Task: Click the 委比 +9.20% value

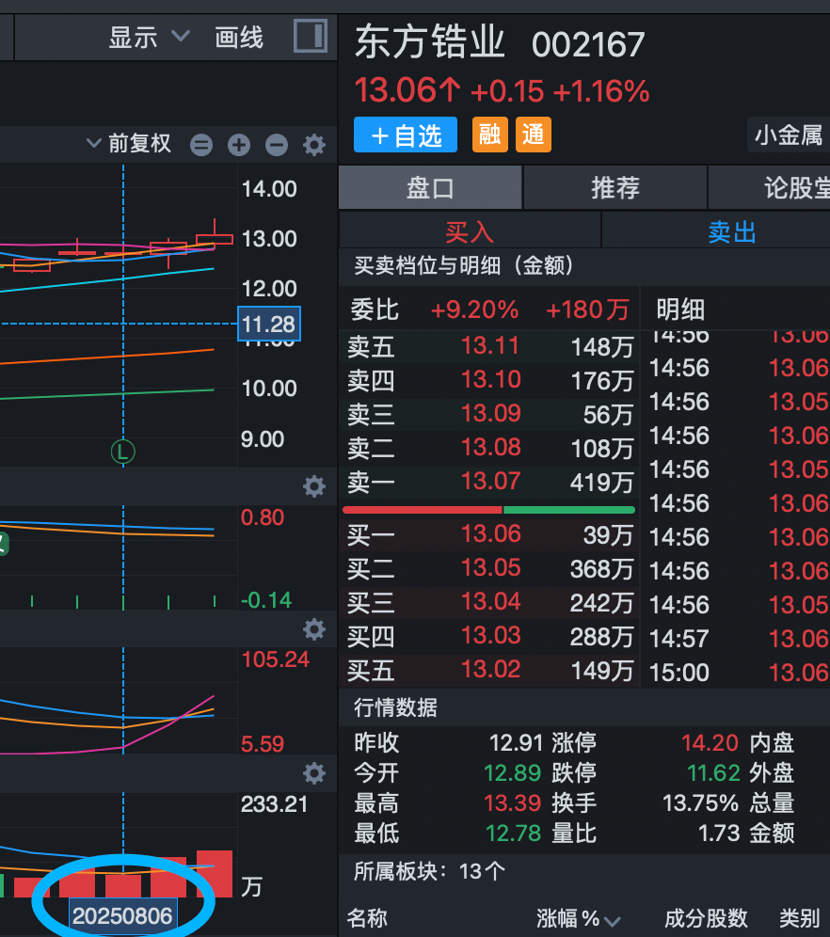Action: click(x=474, y=310)
